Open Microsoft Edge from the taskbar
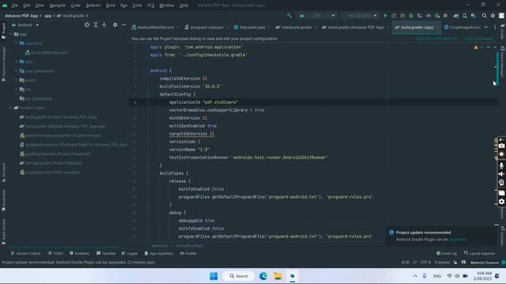This screenshot has height=284, width=506. pyautogui.click(x=263, y=276)
